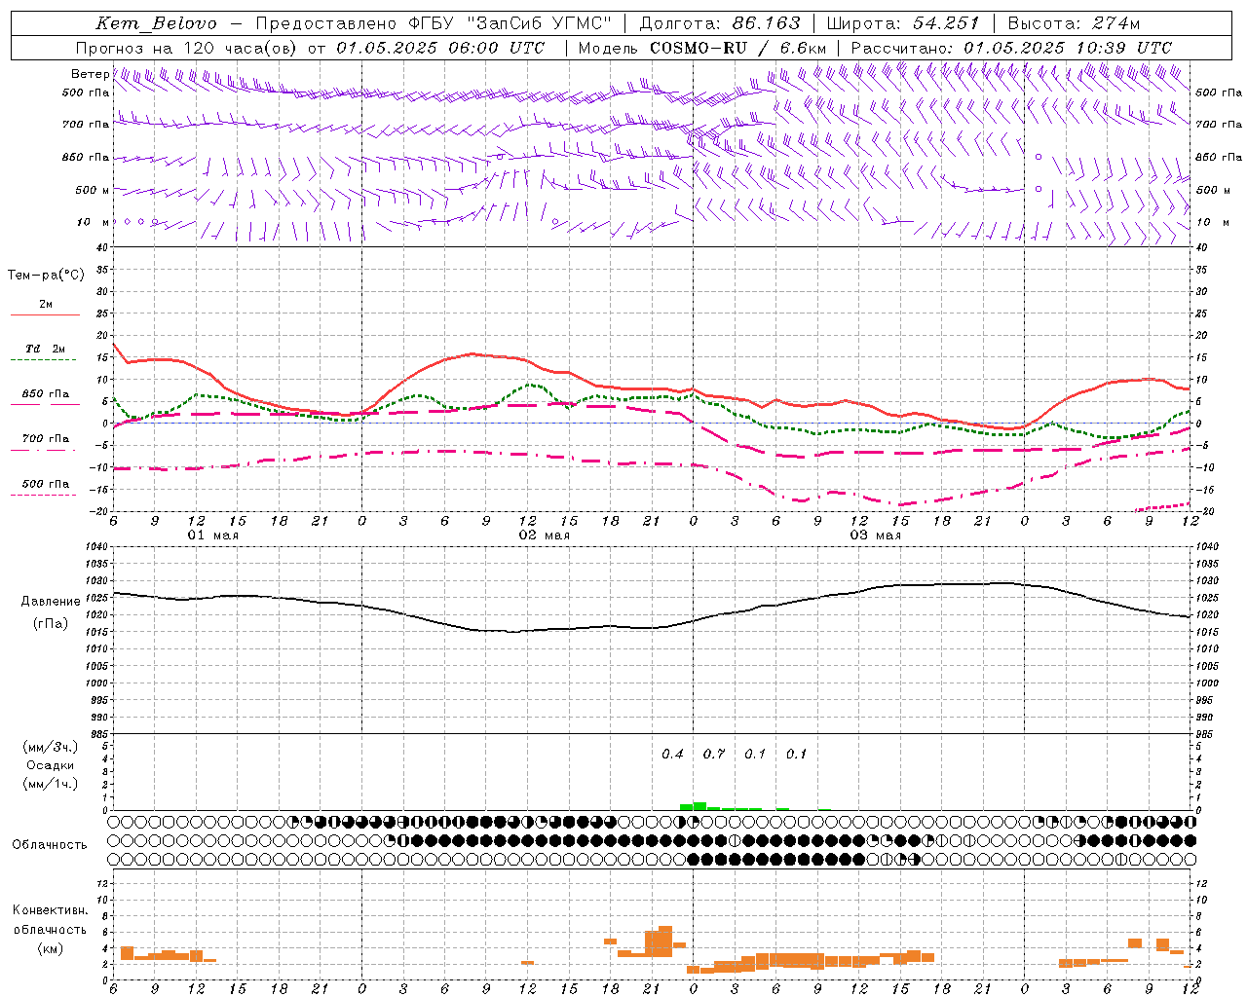Click the (мм/1ч.) hourly precipitation label

coord(51,784)
